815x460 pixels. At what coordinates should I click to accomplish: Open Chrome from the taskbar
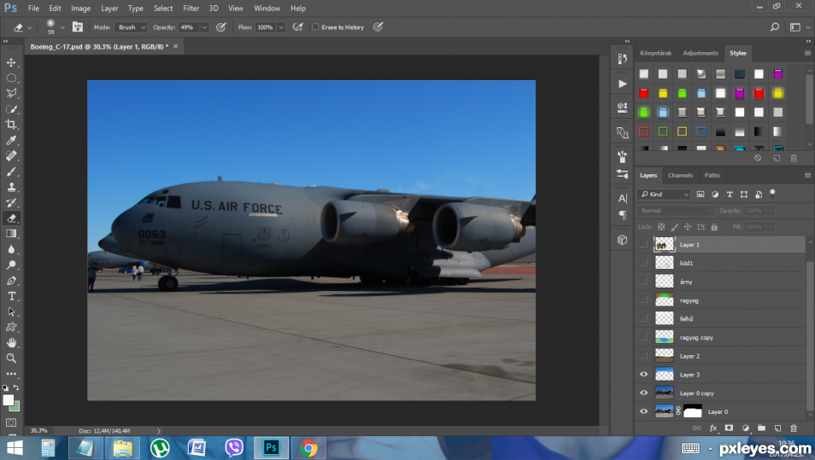(x=308, y=447)
